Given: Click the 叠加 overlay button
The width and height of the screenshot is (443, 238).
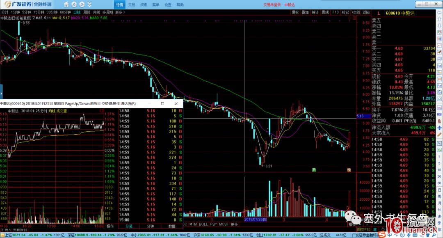Looking at the screenshot, I should click(305, 12).
